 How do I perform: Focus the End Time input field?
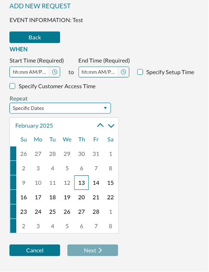(x=99, y=72)
